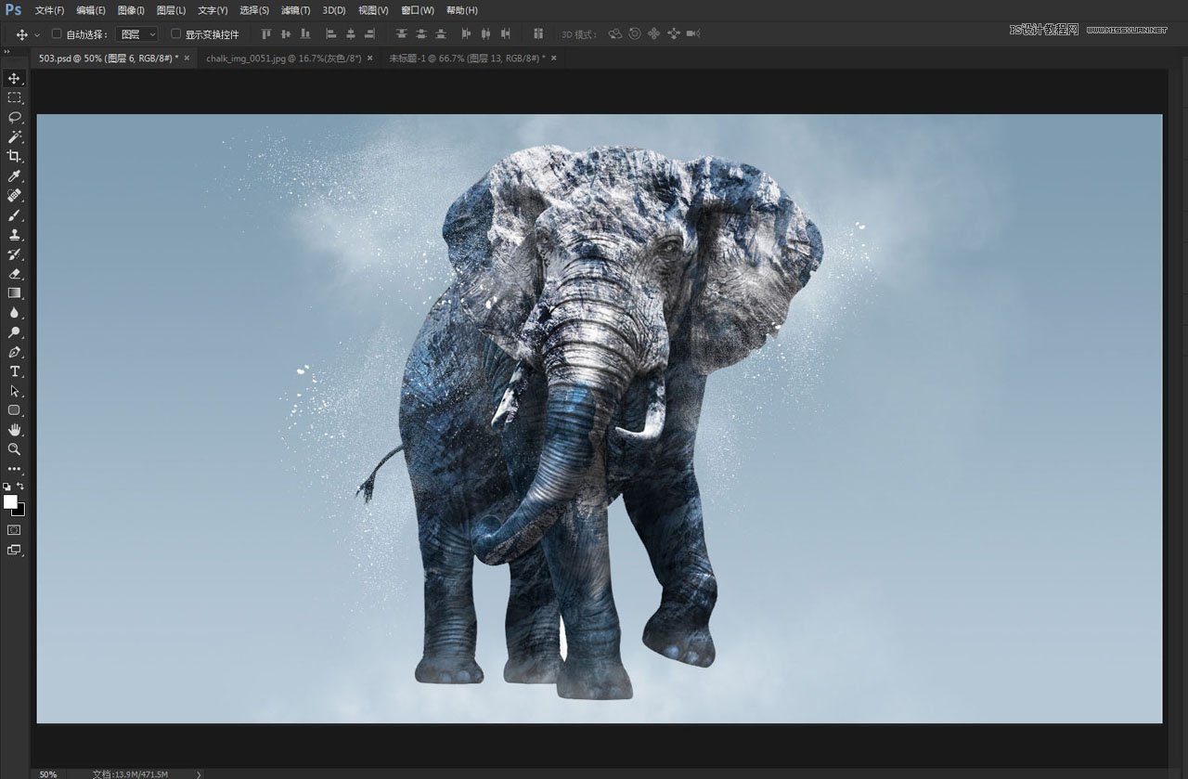This screenshot has width=1188, height=779.
Task: Expand the collapsed toolbar double-arrow
Action: (7, 52)
